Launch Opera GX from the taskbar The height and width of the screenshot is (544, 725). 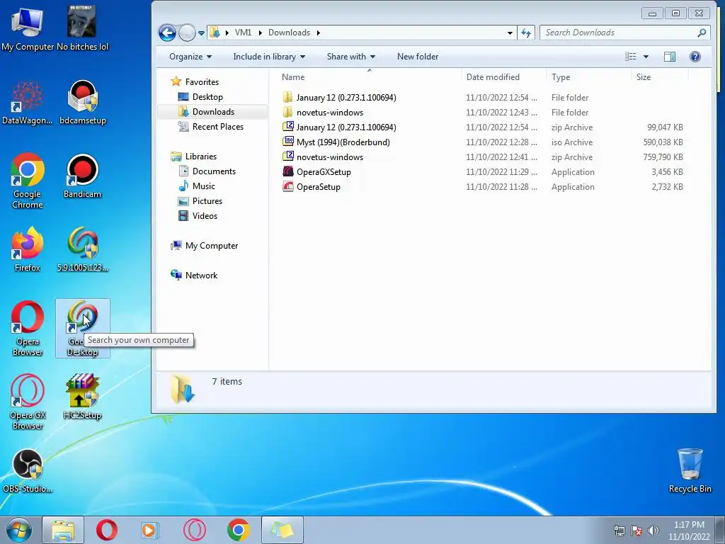pos(195,530)
